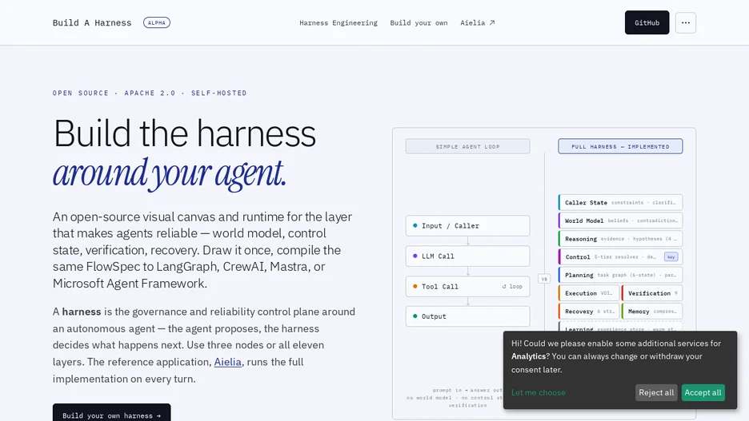Select the Memory layer

tap(652, 311)
